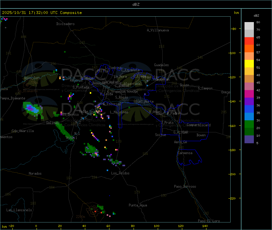Select the dark green 10–20 dBZ swatch
This screenshot has width=272, height=230.
pyautogui.click(x=249, y=132)
